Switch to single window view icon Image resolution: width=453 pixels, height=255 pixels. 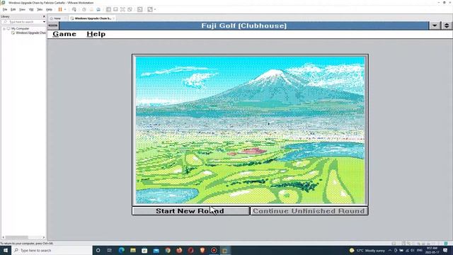pos(115,9)
